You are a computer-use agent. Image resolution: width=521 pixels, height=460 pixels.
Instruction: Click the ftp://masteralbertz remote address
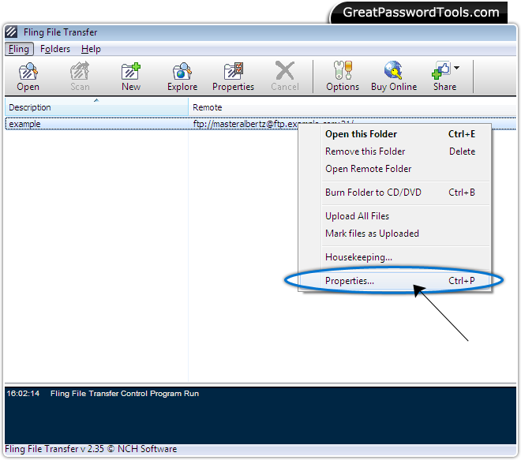pos(246,124)
